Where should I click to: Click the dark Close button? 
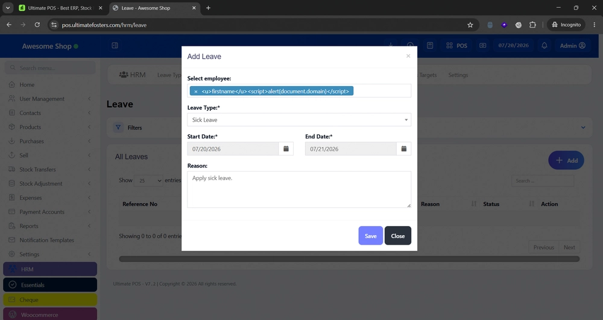coord(397,236)
